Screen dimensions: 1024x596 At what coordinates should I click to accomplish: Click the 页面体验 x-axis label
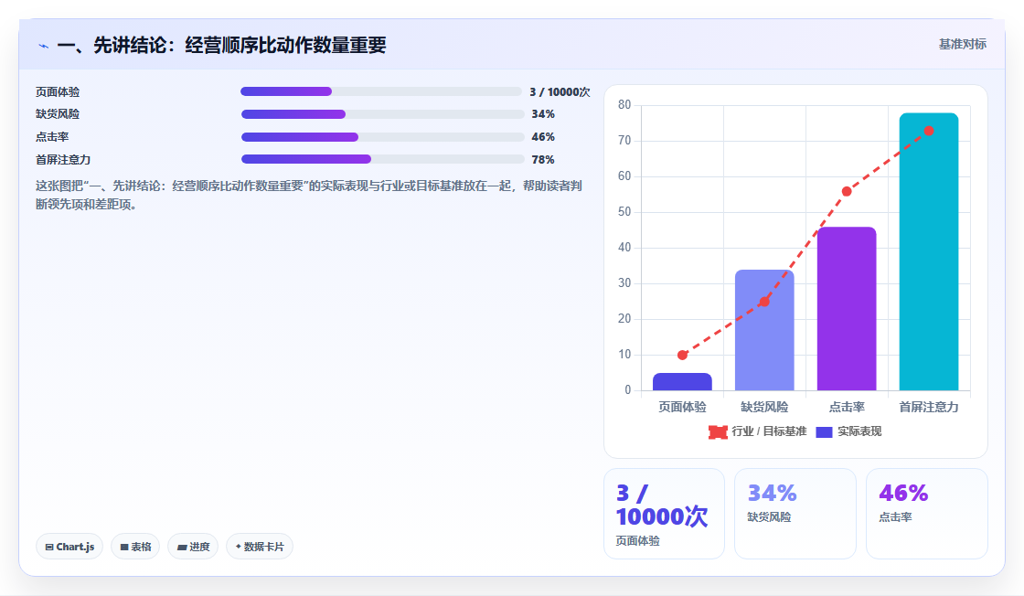click(x=682, y=408)
